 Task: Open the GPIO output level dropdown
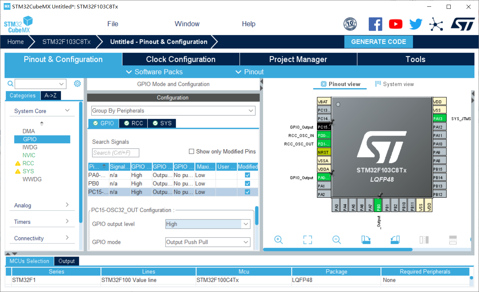(208, 224)
